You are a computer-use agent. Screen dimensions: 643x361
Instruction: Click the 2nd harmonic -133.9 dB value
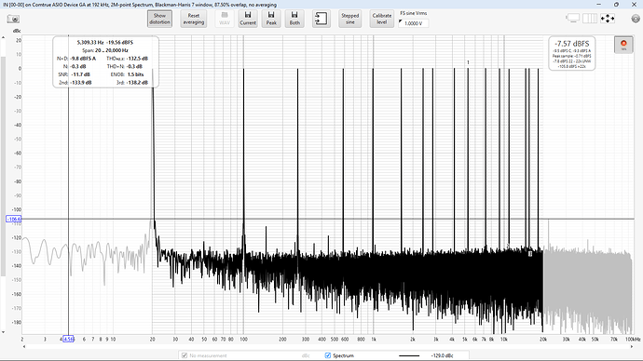[x=81, y=82]
